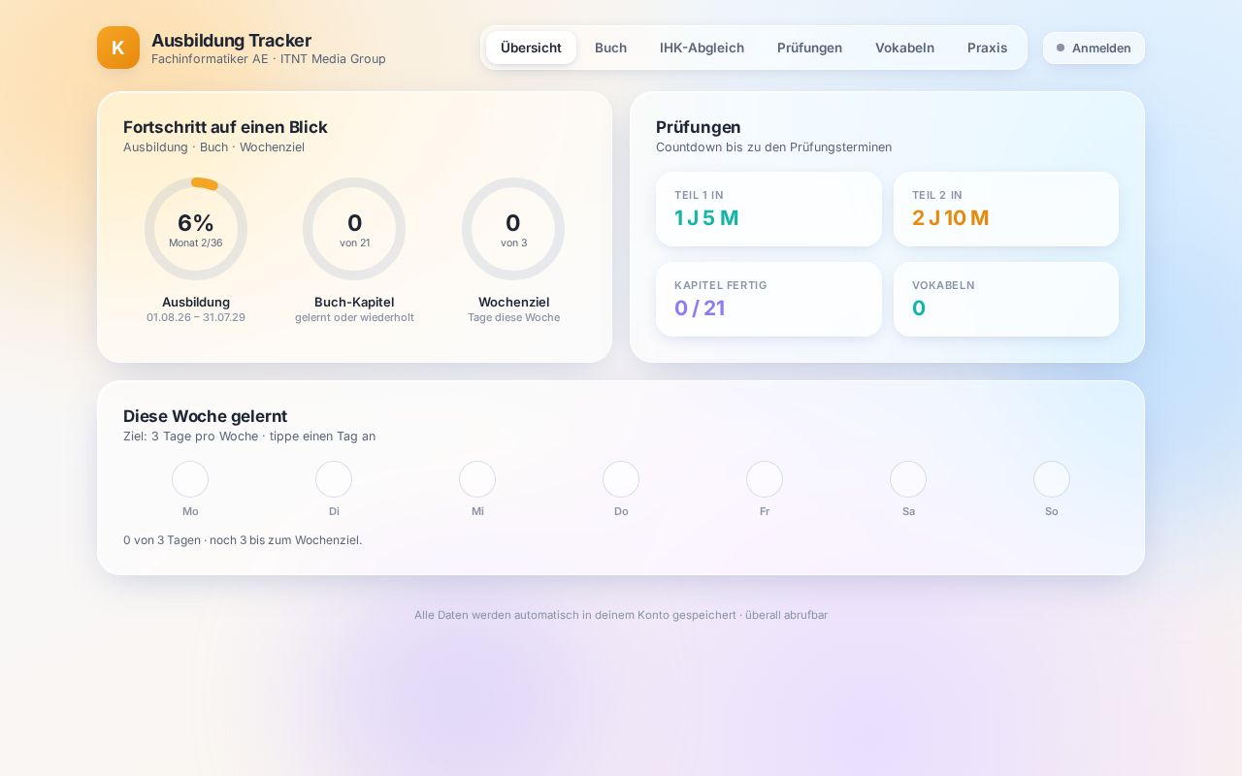This screenshot has height=776, width=1242.
Task: Click the 'Alle Daten werden automatisch' footer text
Action: (621, 615)
